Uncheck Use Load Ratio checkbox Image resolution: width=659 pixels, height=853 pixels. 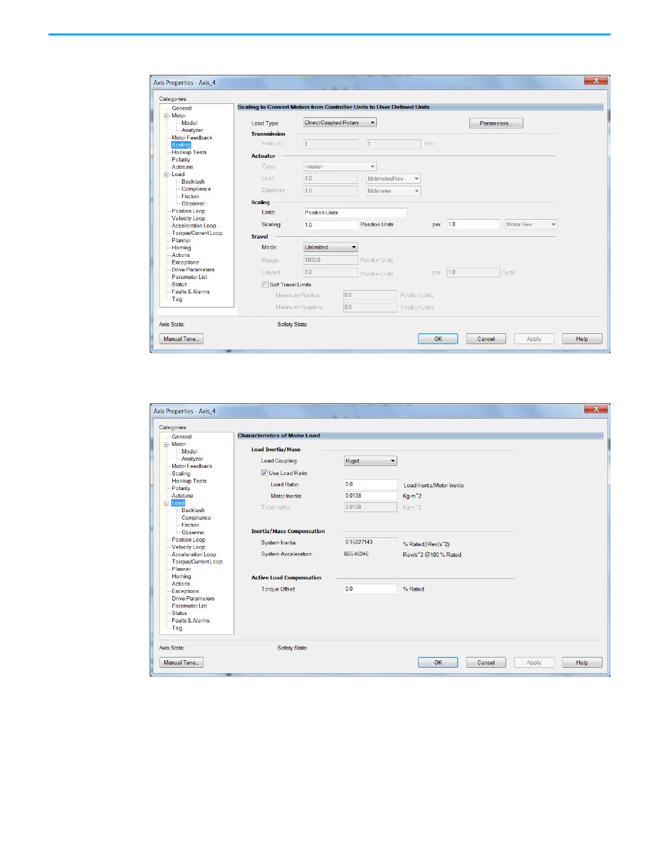(264, 473)
